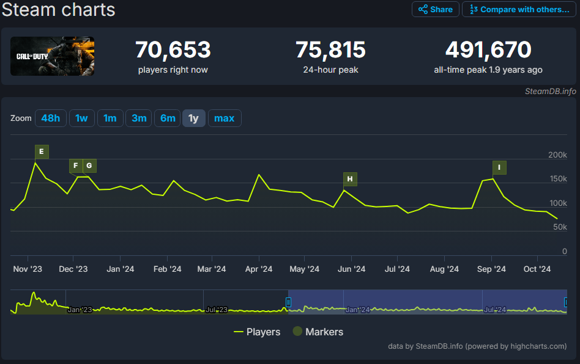The width and height of the screenshot is (580, 364).
Task: Switch chart zoom to max
Action: [225, 118]
